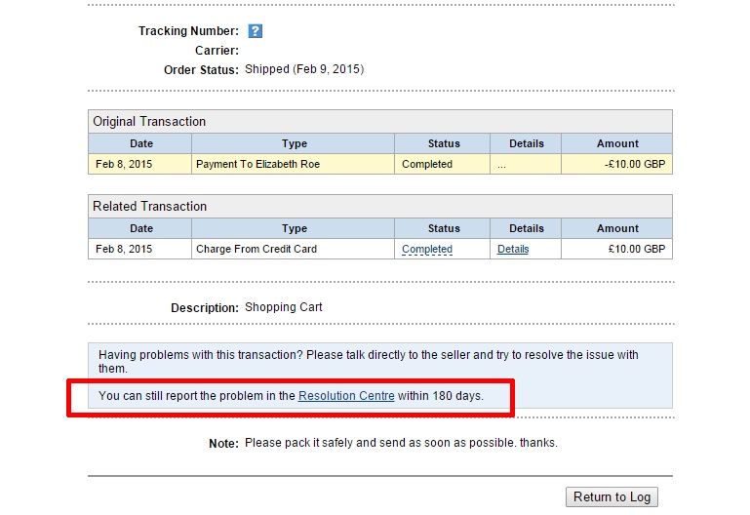Select the Payment To Elizabeth Roe row
Screen dimensions: 750x515
pos(257,164)
